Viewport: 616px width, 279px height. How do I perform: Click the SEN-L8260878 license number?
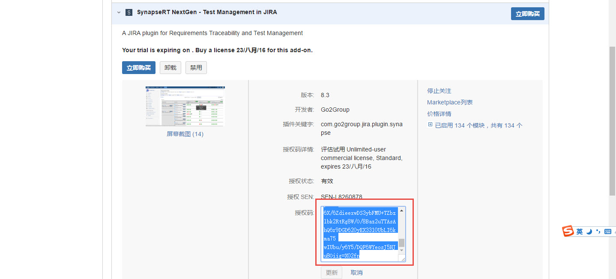341,197
